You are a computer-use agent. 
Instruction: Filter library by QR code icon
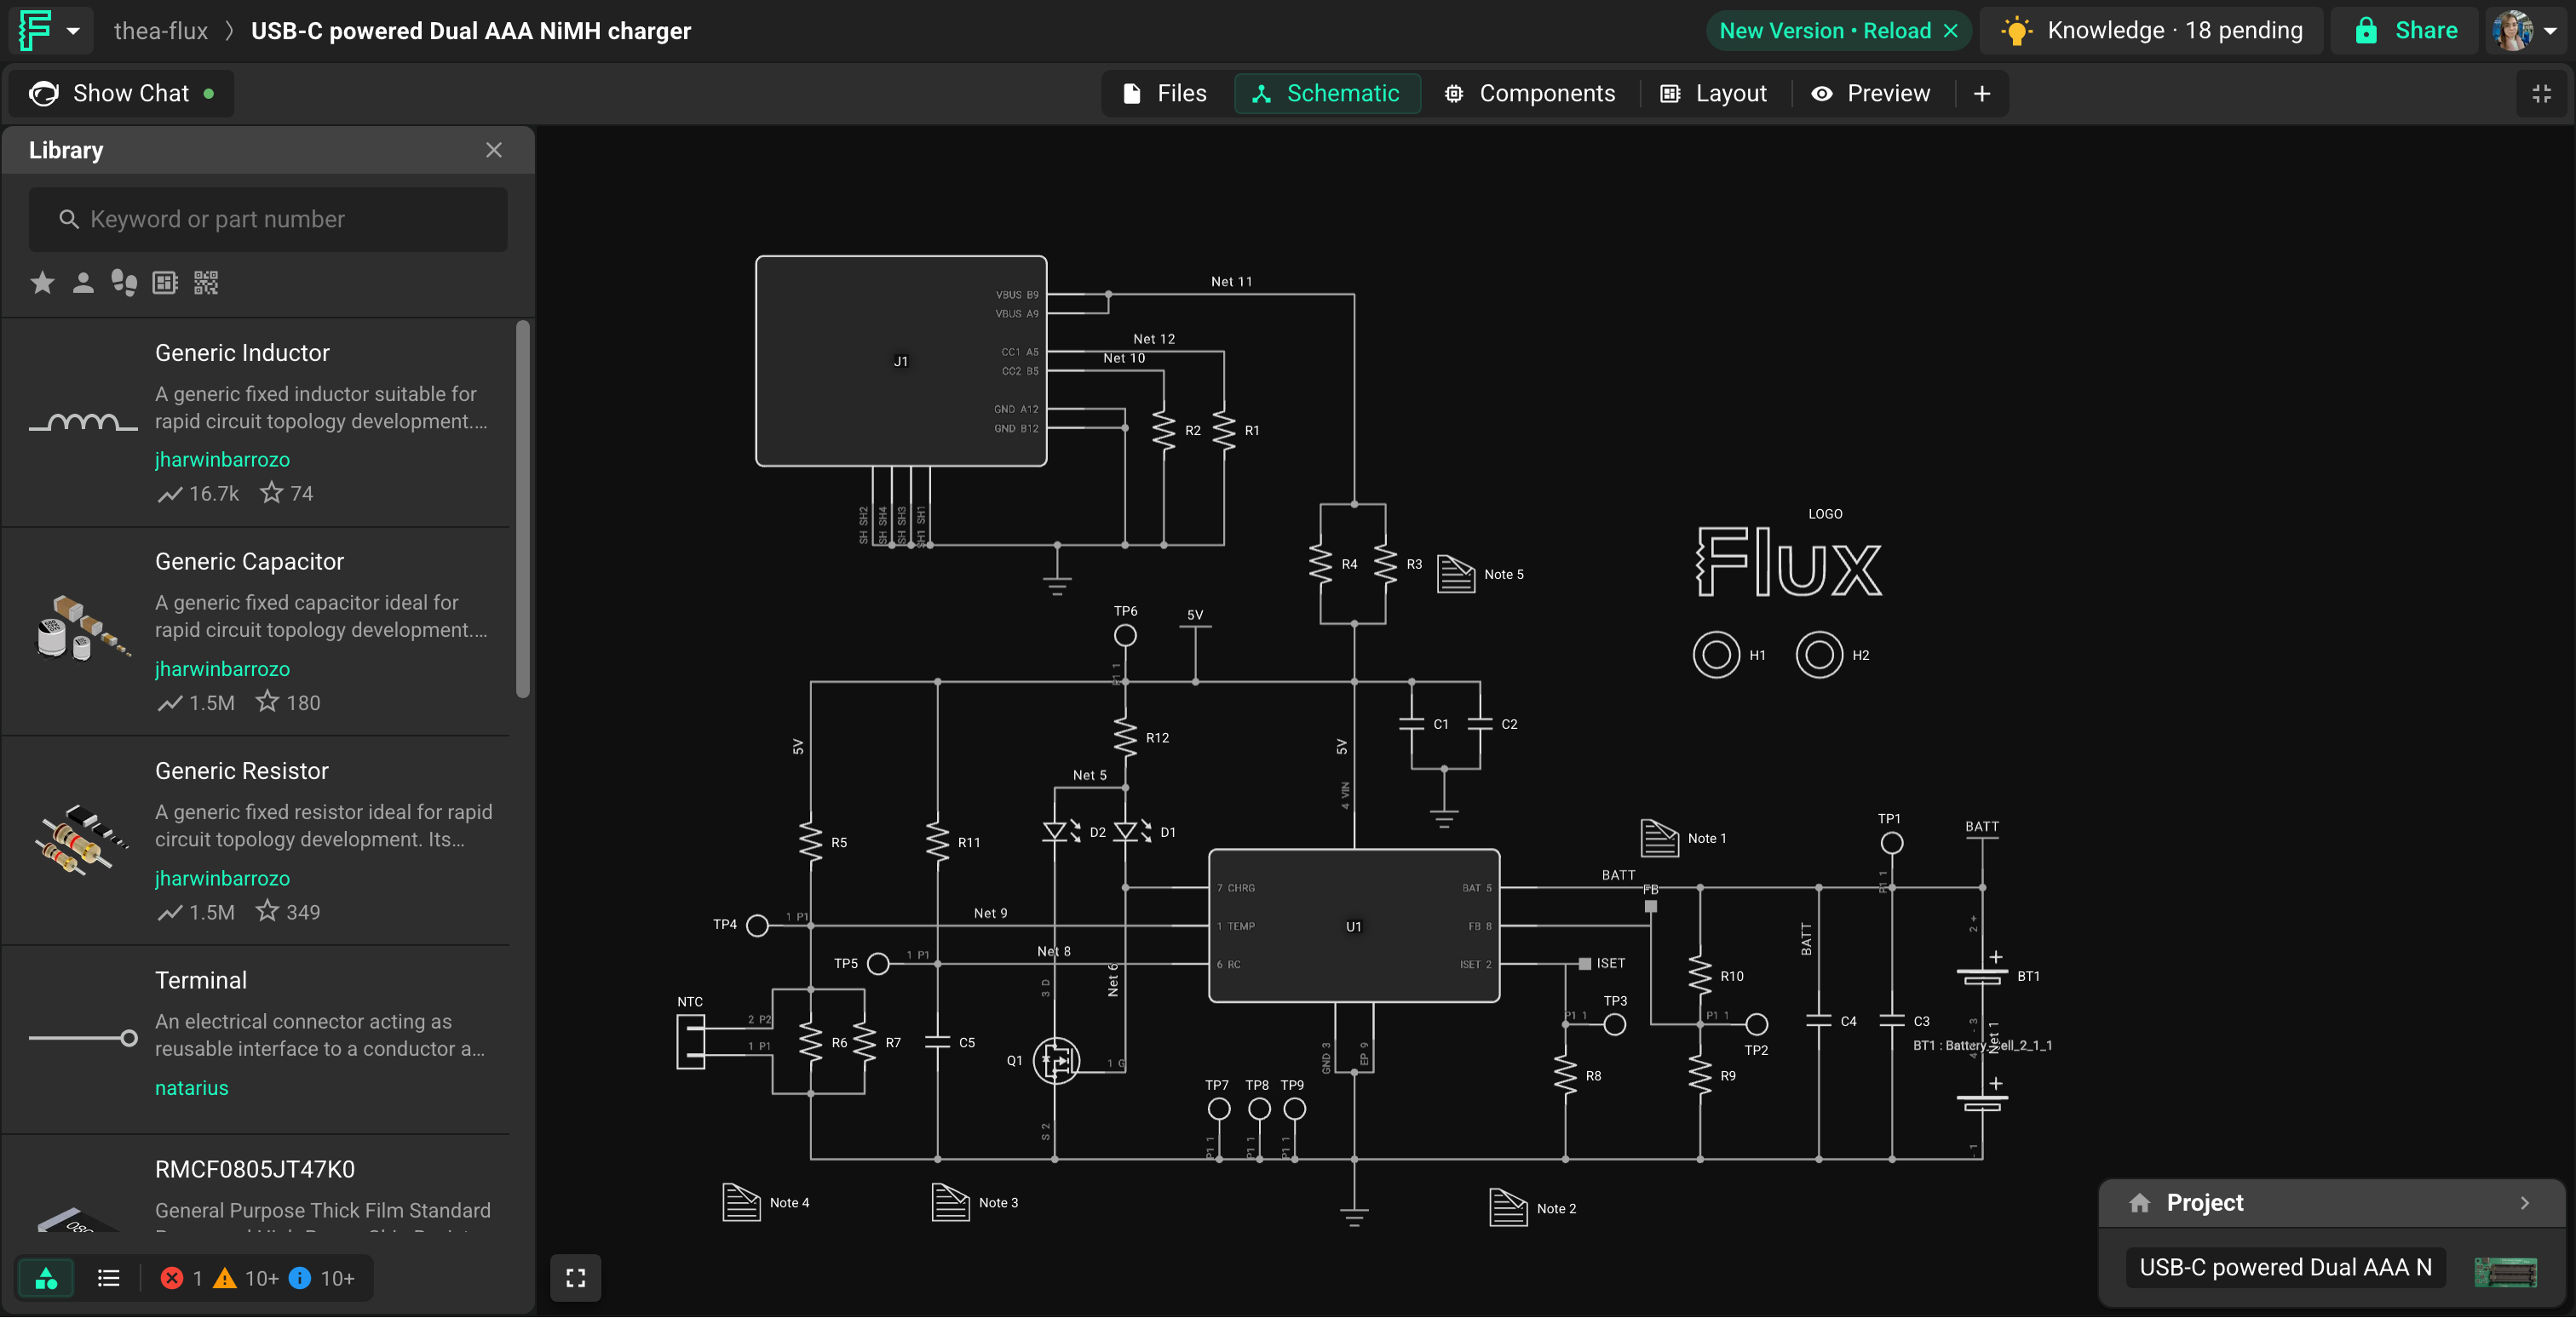[x=206, y=283]
